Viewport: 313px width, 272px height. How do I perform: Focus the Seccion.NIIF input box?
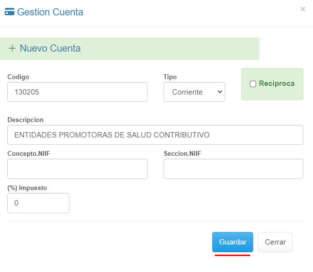click(x=233, y=169)
